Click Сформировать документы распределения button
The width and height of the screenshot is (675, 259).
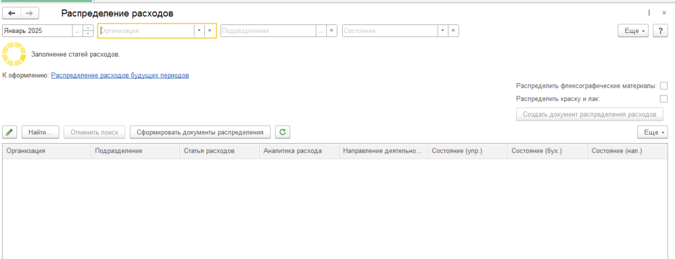click(x=200, y=132)
